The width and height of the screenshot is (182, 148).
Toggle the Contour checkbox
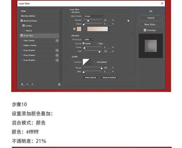[x=24, y=26]
